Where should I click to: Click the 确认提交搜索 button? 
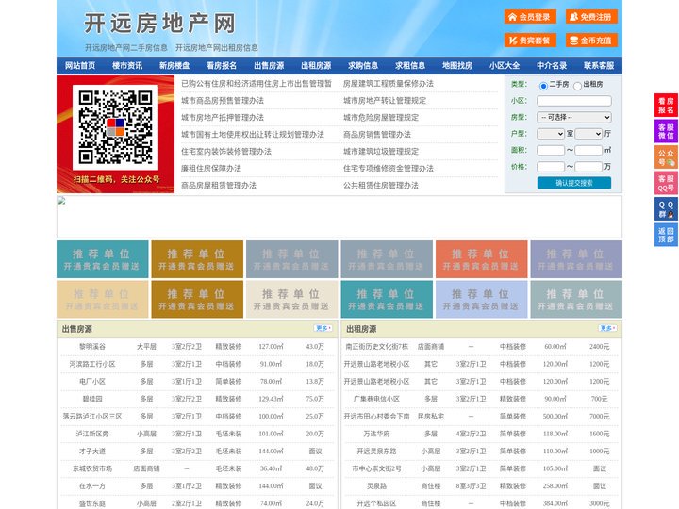pos(574,183)
